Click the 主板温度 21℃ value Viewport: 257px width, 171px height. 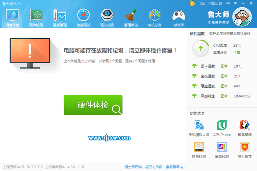click(238, 76)
